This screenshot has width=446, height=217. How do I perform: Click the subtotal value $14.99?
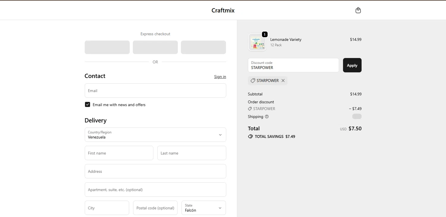(x=356, y=94)
